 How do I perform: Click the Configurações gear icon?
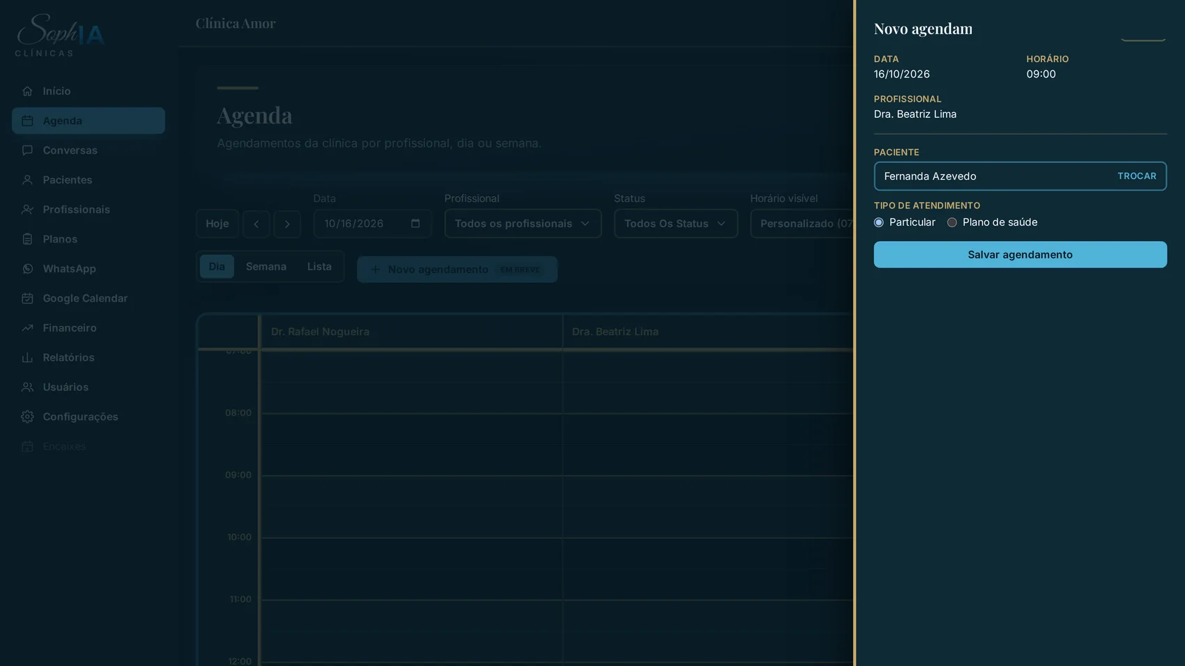[x=27, y=417]
